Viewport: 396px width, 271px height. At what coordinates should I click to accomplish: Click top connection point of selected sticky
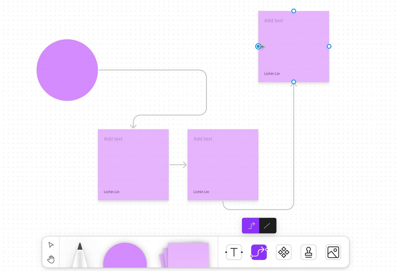pyautogui.click(x=294, y=11)
